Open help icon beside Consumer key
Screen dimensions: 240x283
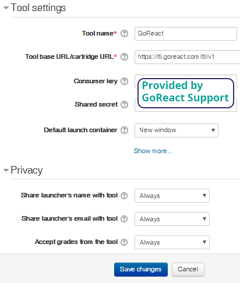click(124, 81)
